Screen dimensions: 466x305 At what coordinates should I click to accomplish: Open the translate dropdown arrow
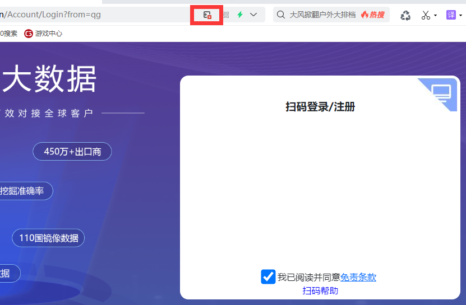(x=460, y=15)
